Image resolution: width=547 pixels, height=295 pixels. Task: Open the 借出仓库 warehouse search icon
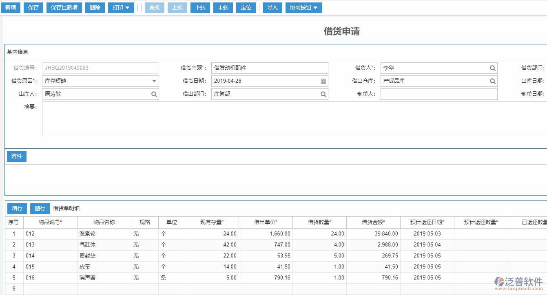[493, 81]
